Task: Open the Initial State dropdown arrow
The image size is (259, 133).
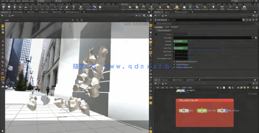Action: (x=253, y=38)
